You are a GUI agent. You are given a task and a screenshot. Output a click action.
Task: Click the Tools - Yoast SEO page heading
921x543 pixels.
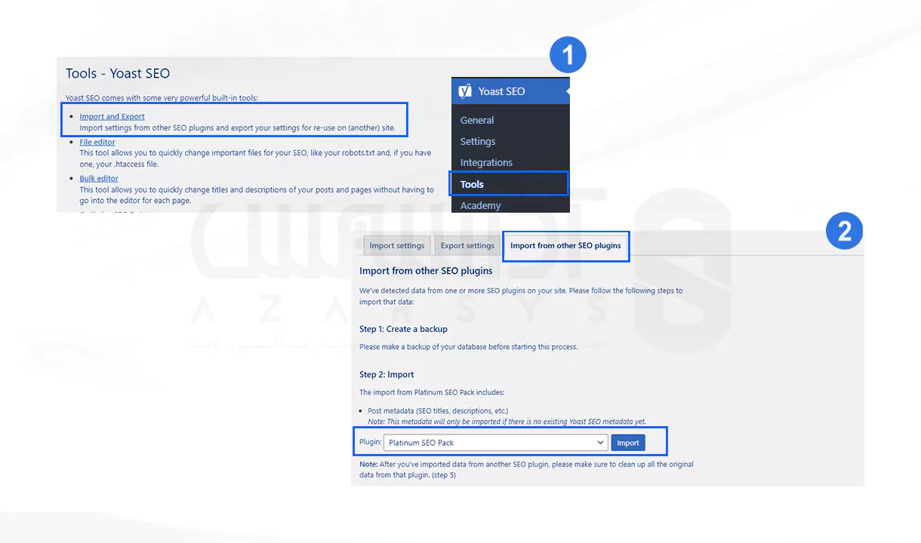pos(118,73)
